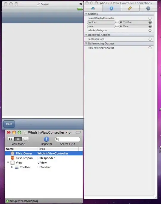Select the First Responder row
This screenshot has width=161, height=204.
(x=44, y=158)
